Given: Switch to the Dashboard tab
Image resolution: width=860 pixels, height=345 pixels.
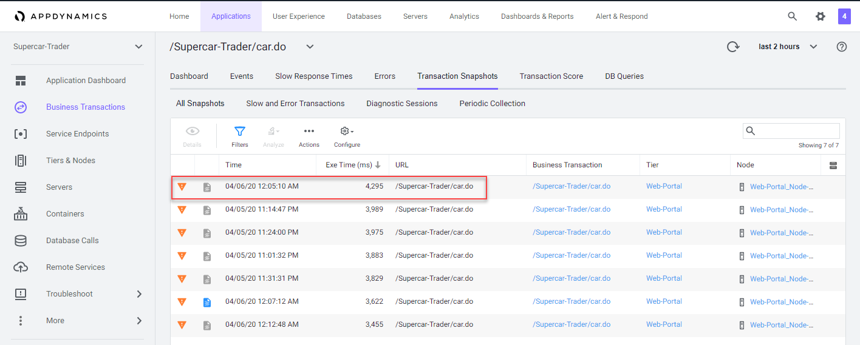Looking at the screenshot, I should click(189, 76).
